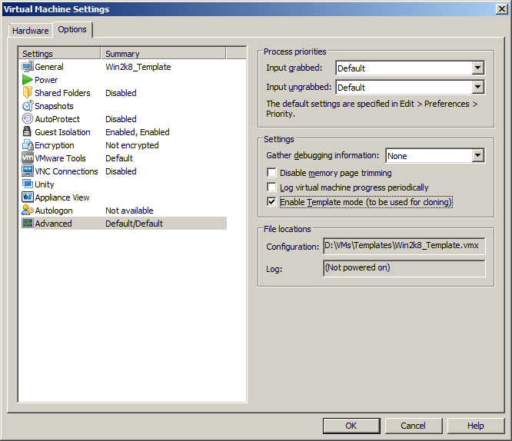Select the Options tab
The height and width of the screenshot is (441, 512).
(72, 29)
